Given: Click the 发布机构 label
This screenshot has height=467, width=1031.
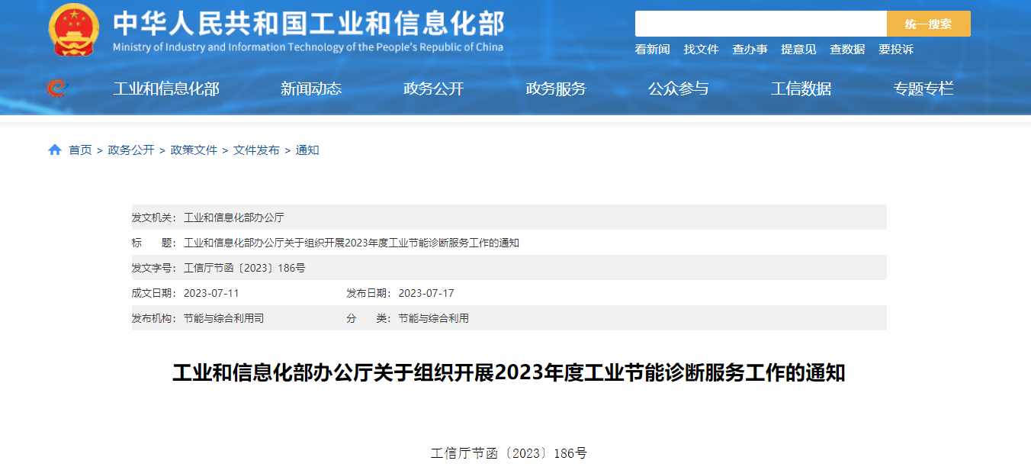Looking at the screenshot, I should click(155, 318).
